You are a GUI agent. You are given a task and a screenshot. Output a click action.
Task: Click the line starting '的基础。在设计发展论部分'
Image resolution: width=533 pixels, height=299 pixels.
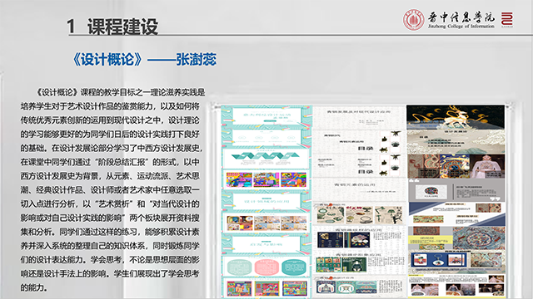pyautogui.click(x=112, y=148)
